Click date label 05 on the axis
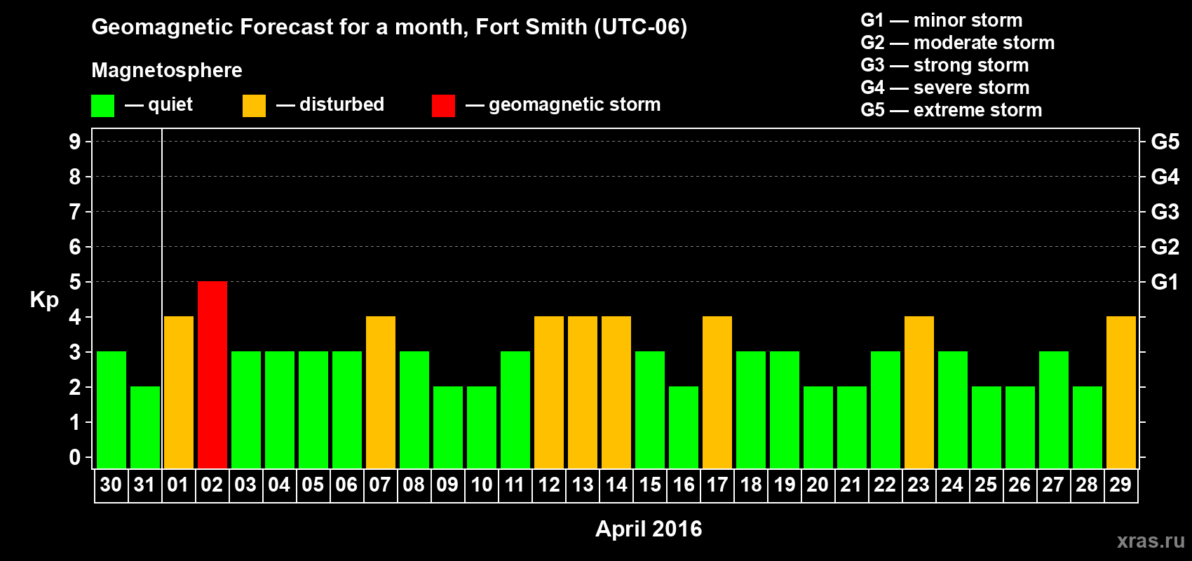The height and width of the screenshot is (561, 1192). 313,485
